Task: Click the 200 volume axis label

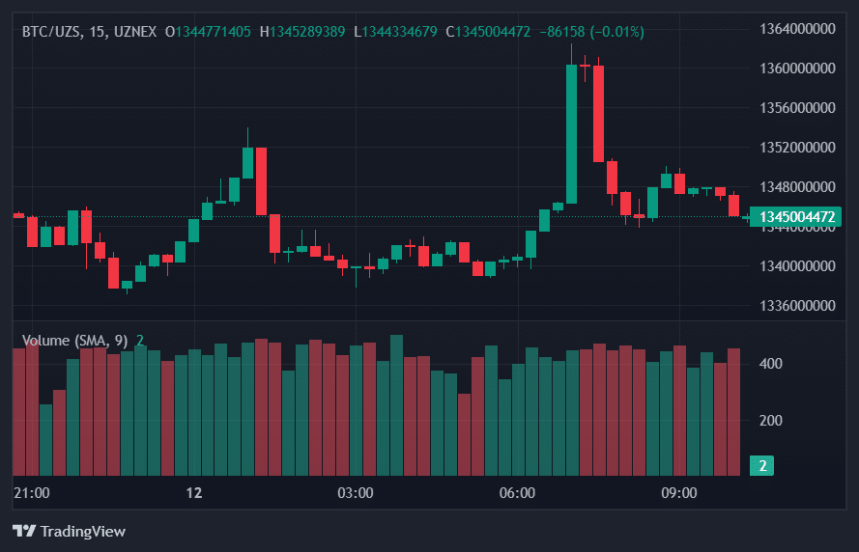Action: pos(770,420)
